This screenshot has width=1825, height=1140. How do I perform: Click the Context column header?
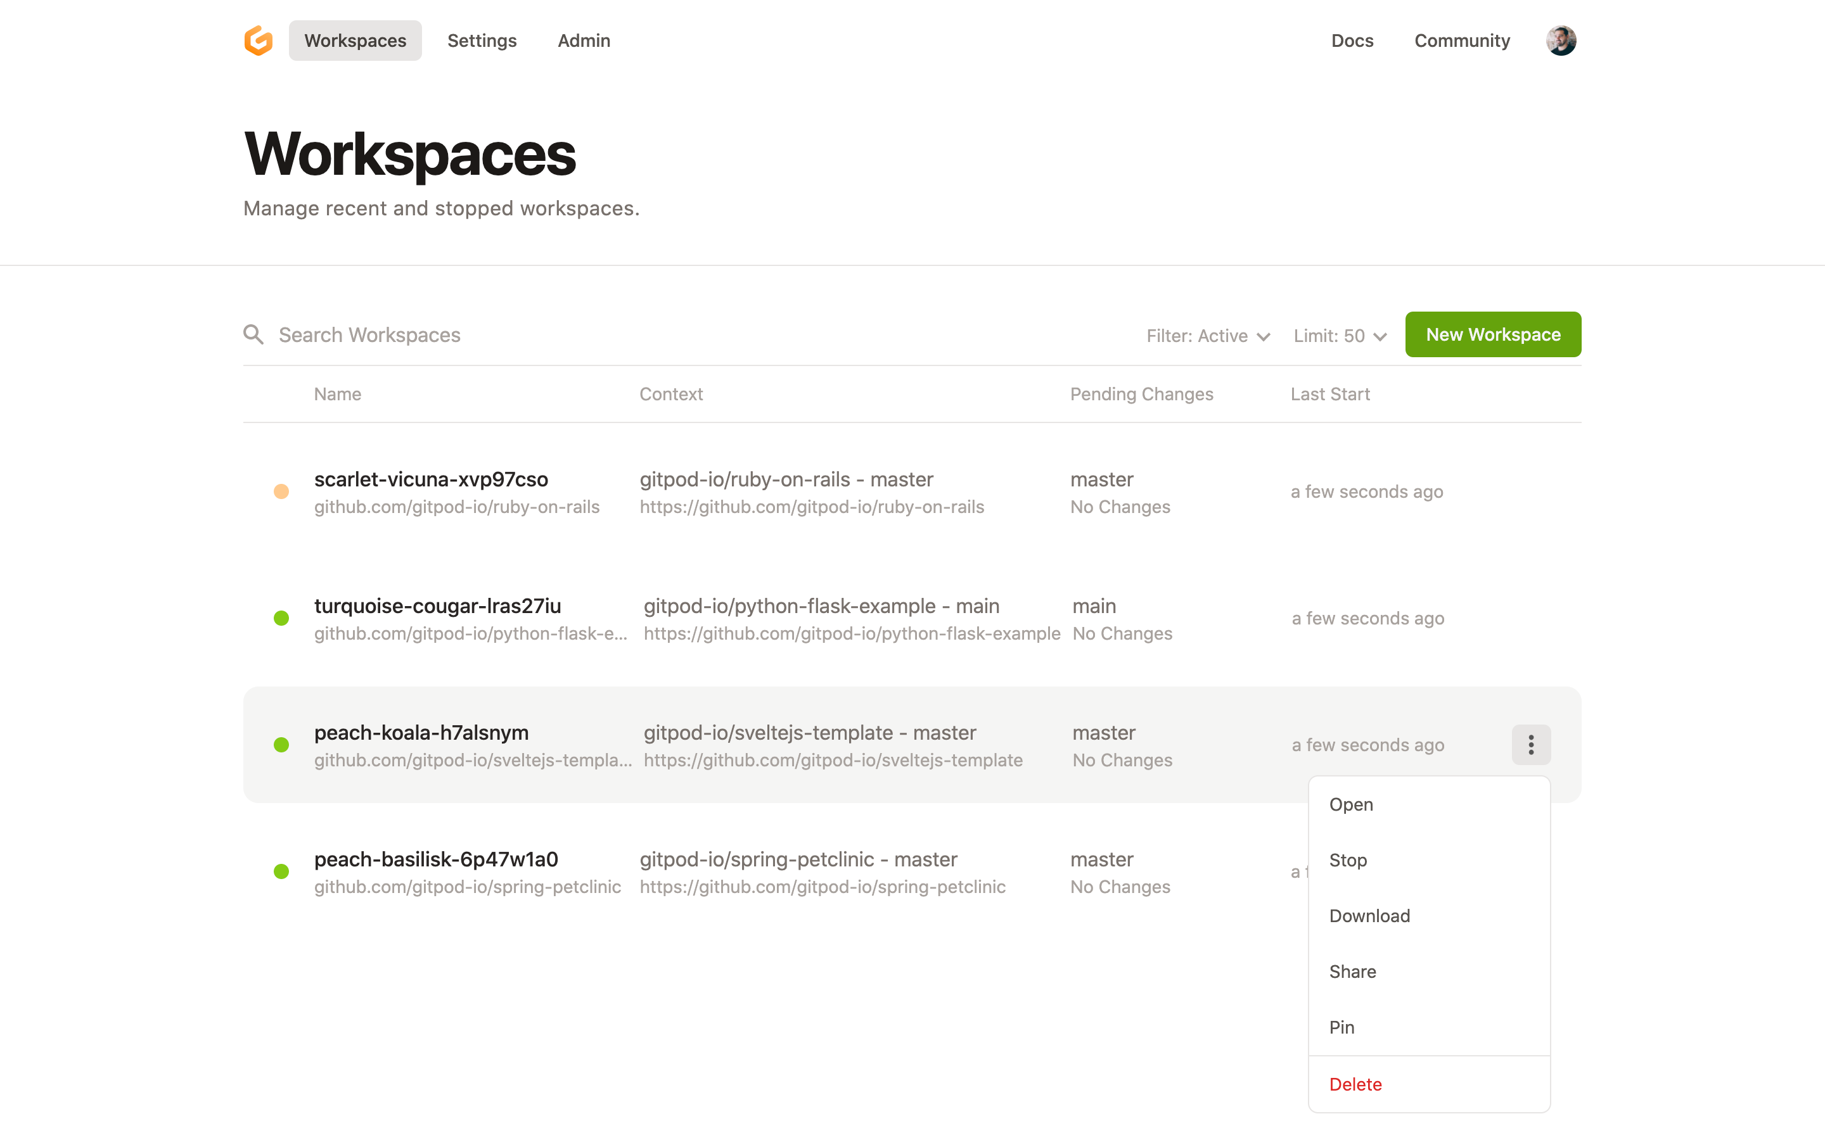click(670, 395)
